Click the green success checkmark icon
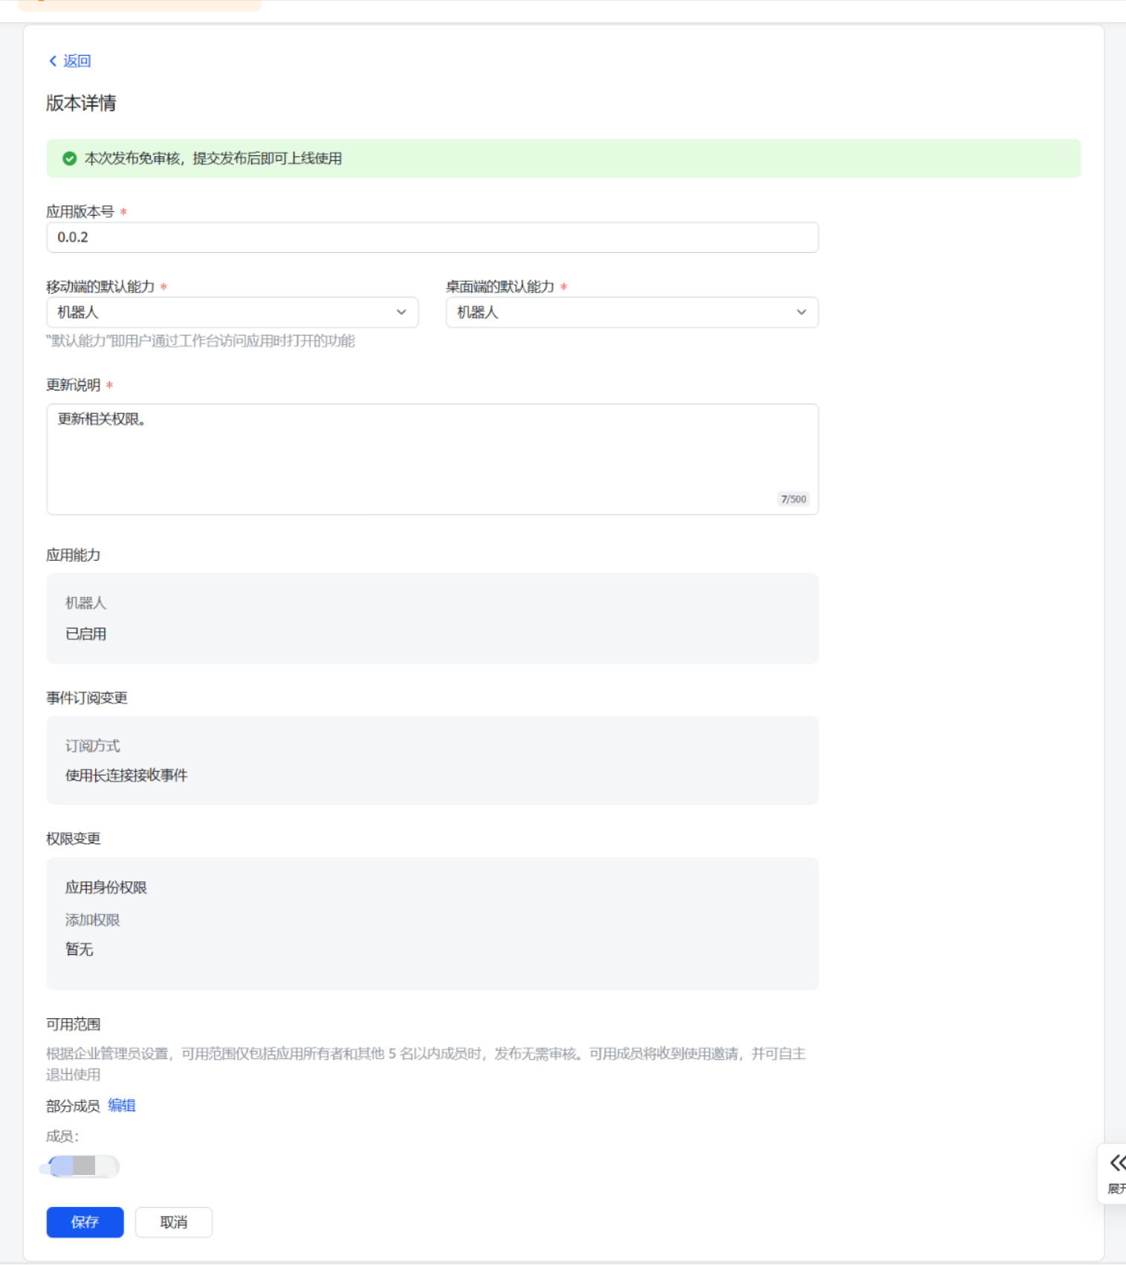Image resolution: width=1126 pixels, height=1265 pixels. pyautogui.click(x=69, y=158)
